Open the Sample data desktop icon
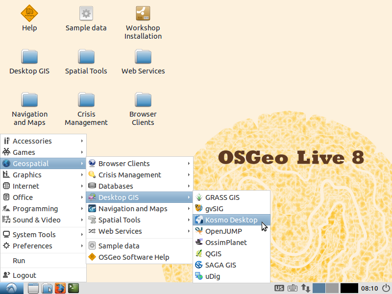This screenshot has width=392, height=294. [86, 18]
